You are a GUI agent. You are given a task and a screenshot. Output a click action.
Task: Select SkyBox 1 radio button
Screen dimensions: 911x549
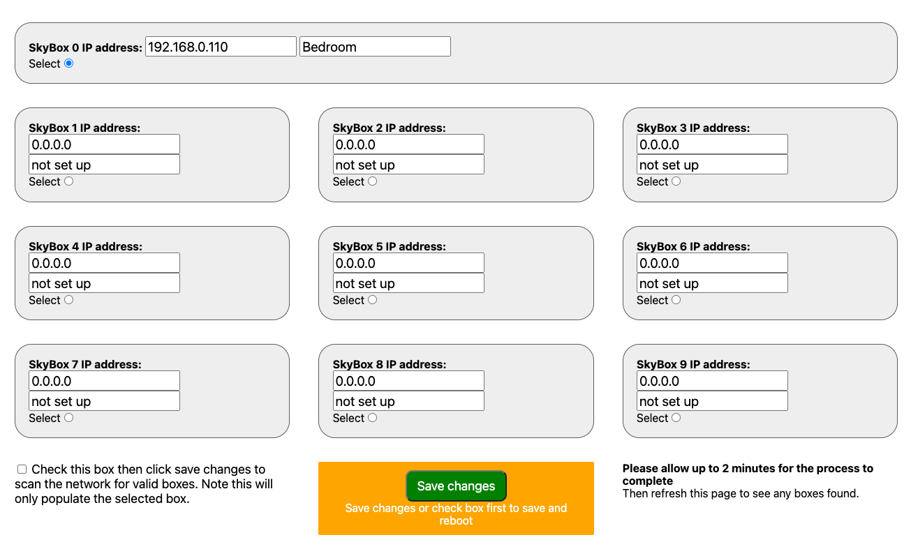pos(68,181)
